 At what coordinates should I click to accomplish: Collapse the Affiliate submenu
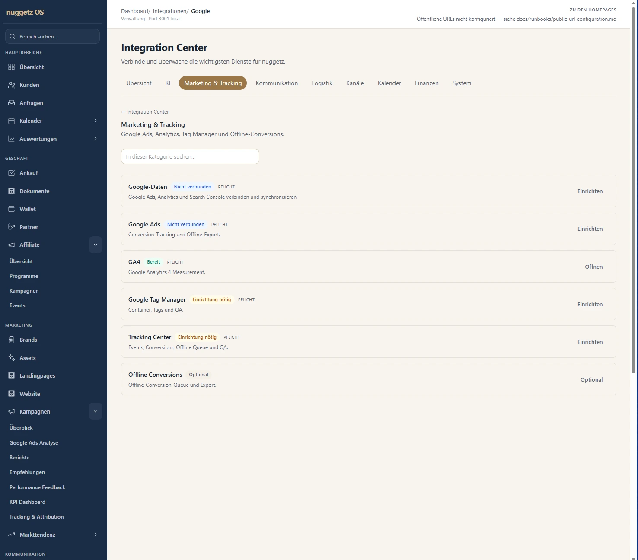[x=96, y=245]
